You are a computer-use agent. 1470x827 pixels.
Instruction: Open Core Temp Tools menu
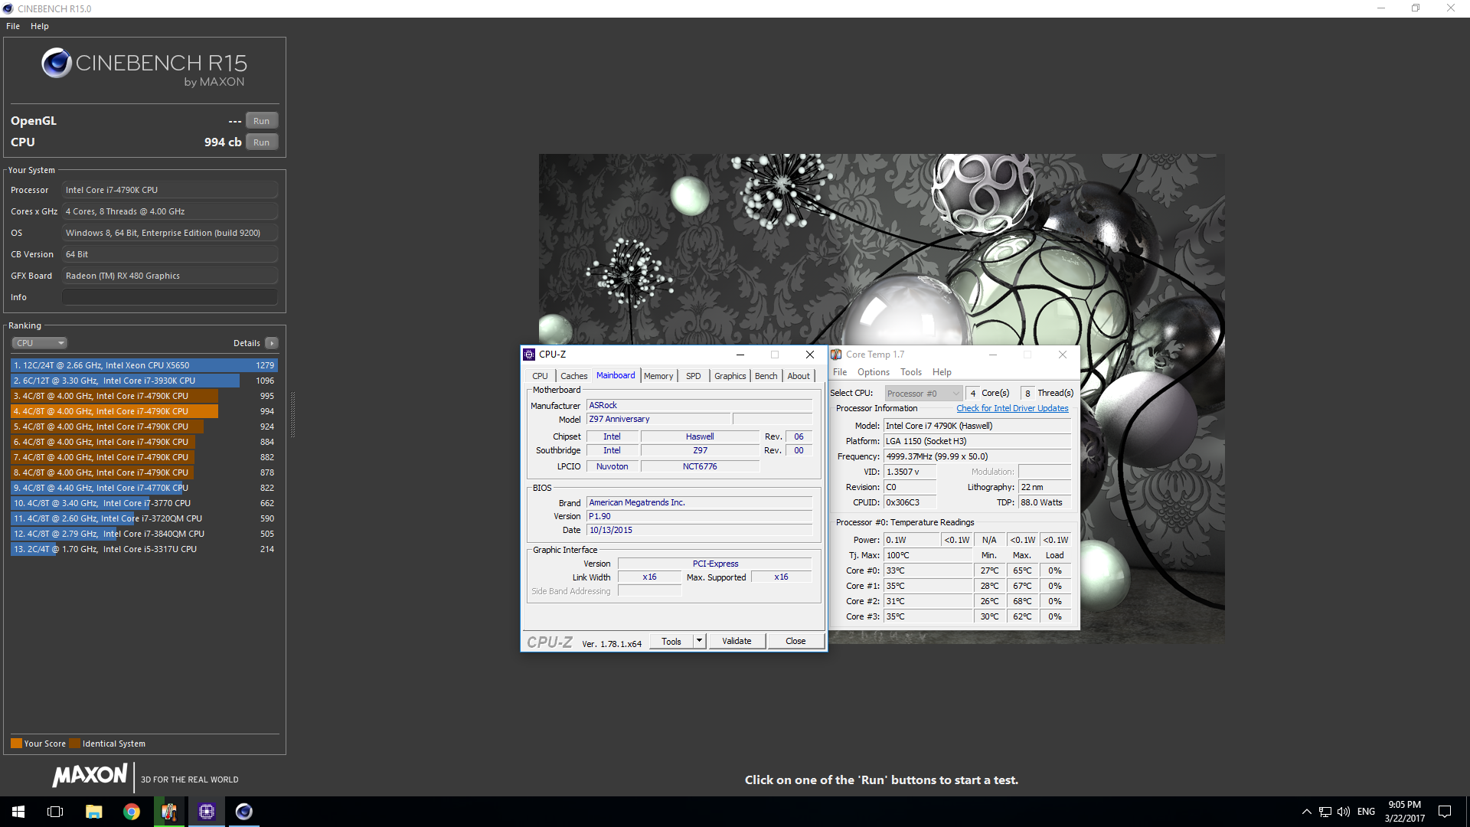point(911,372)
